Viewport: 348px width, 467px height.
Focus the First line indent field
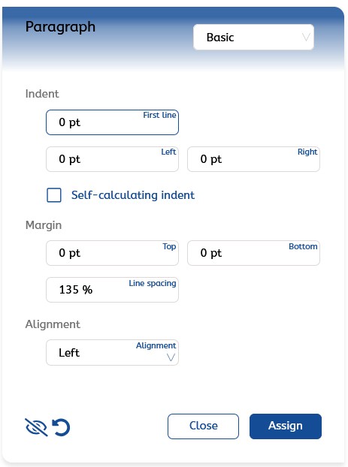tap(113, 122)
